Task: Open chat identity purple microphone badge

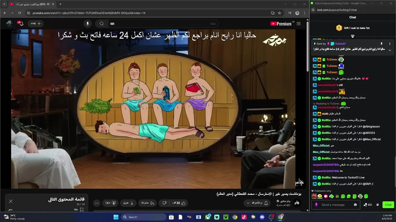Action: (316, 205)
